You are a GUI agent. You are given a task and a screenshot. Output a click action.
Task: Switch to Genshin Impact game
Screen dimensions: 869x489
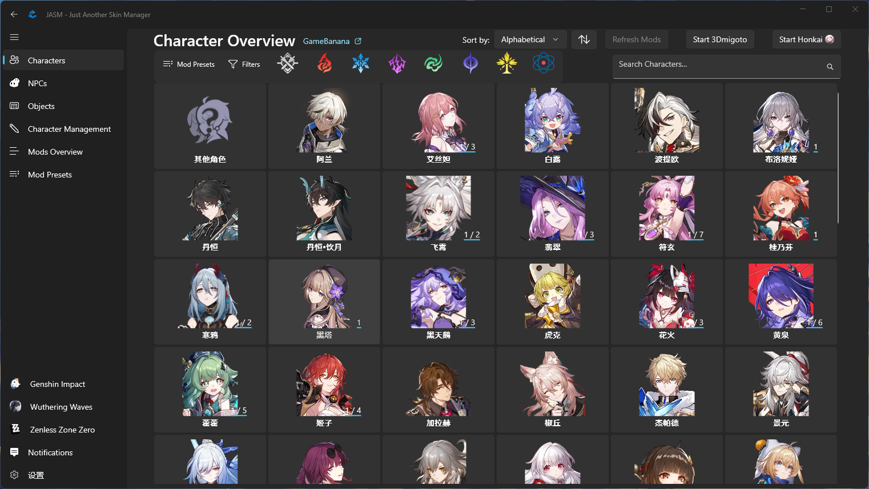(x=63, y=383)
